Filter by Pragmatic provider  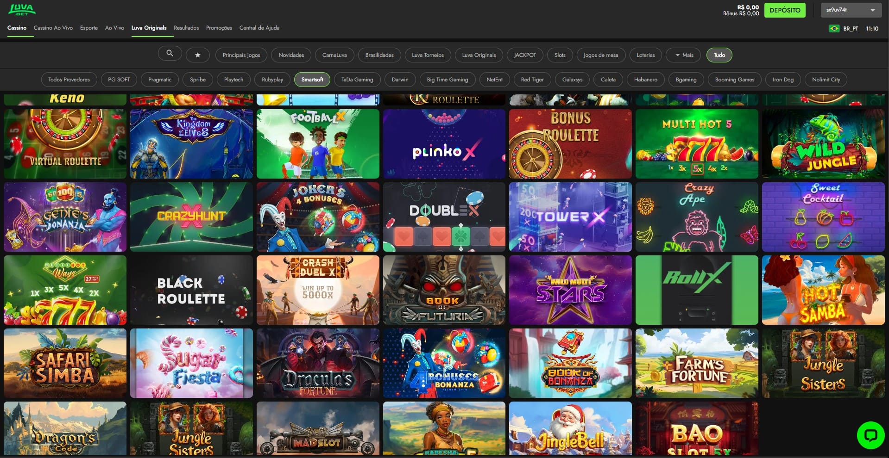coord(160,80)
